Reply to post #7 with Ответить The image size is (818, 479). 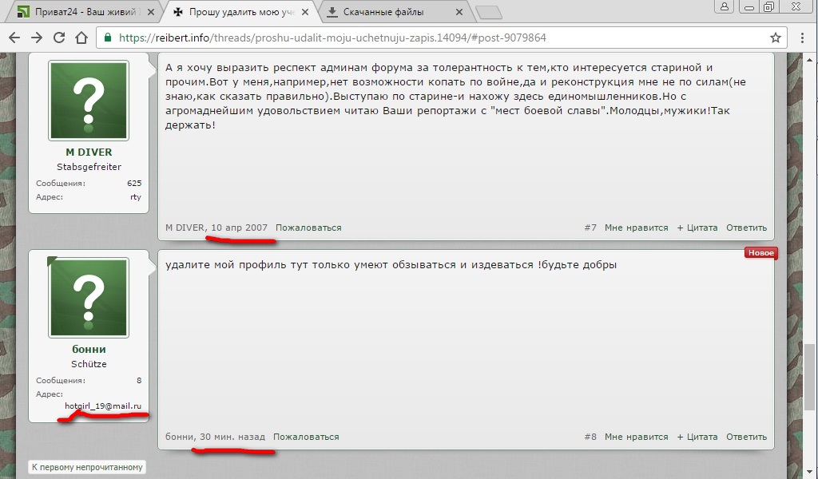coord(747,228)
